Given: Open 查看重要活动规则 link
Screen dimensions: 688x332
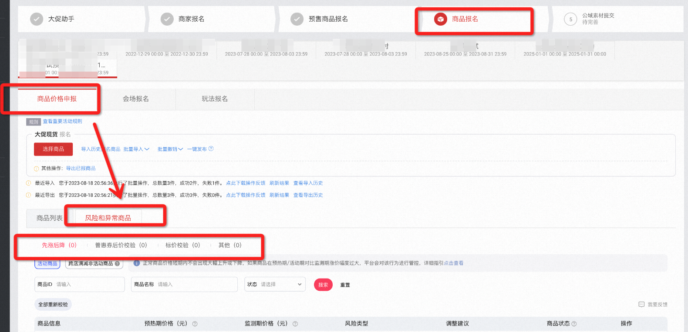Looking at the screenshot, I should pos(62,121).
